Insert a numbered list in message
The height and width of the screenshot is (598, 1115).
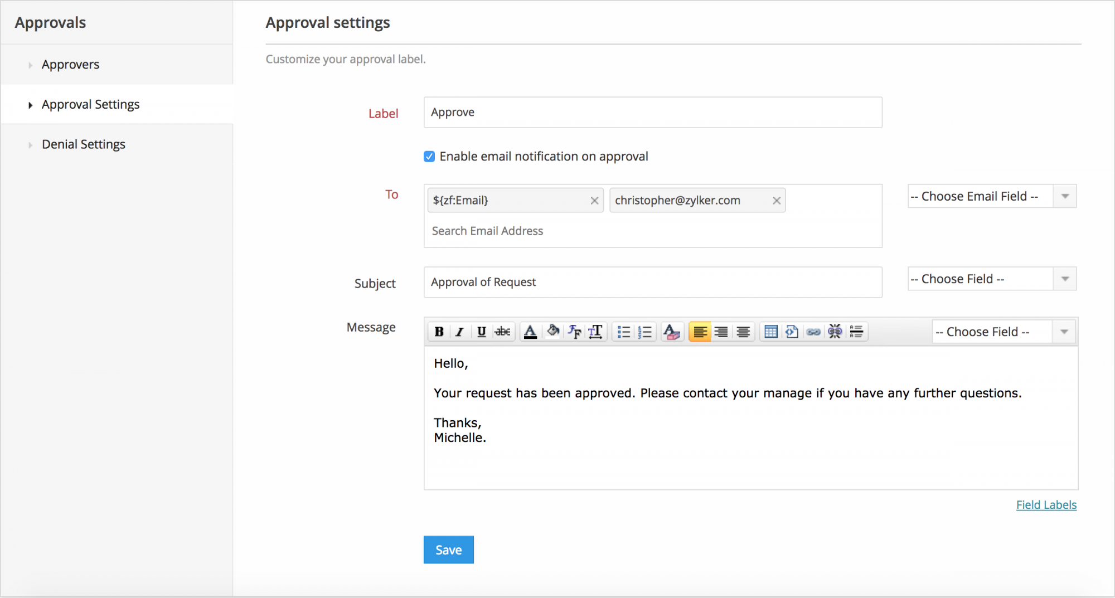point(645,332)
